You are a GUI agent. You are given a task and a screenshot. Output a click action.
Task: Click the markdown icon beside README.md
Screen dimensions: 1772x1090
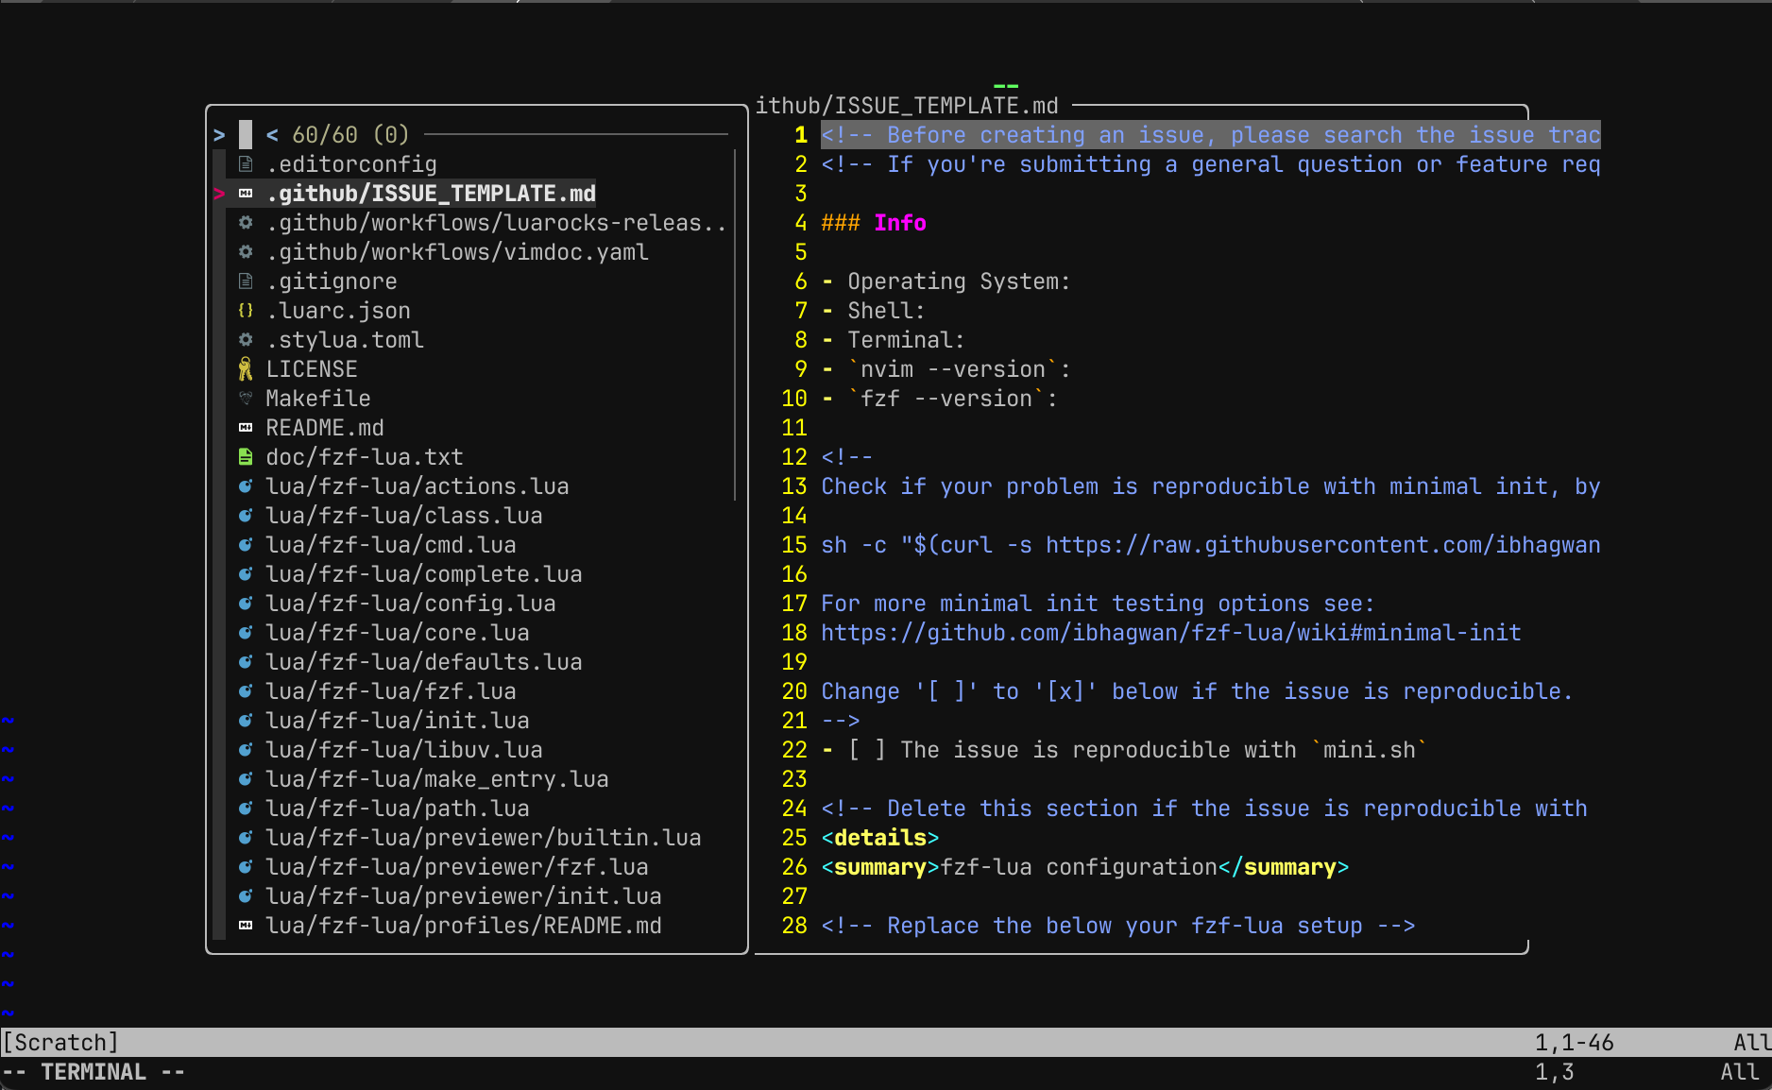(246, 427)
